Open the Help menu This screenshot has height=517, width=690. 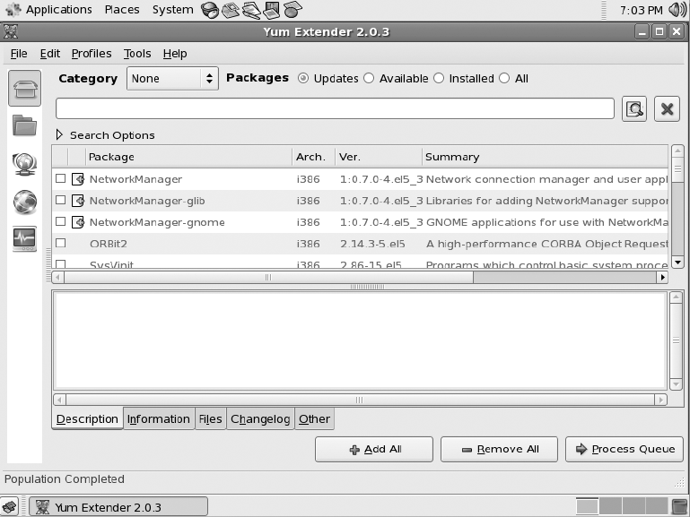(x=175, y=54)
